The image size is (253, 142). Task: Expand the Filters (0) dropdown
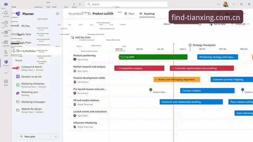pyautogui.click(x=248, y=24)
